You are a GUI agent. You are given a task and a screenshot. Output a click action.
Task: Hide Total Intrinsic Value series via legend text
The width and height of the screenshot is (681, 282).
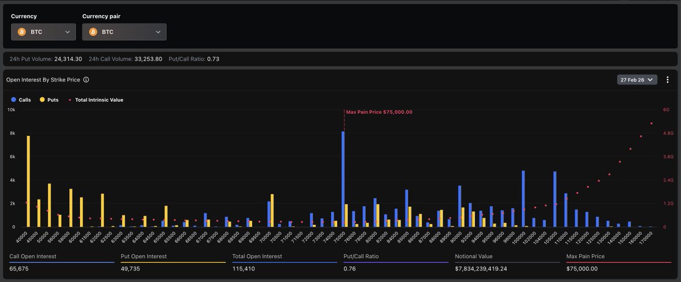point(99,100)
